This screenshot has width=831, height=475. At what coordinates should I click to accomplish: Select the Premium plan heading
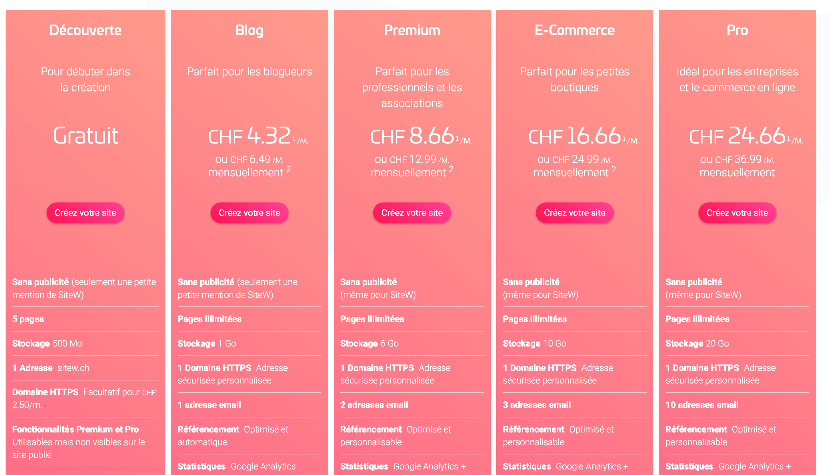click(412, 30)
